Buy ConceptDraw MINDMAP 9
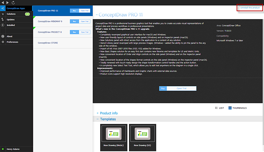Screen dimensions: 264x152 point(75,21)
